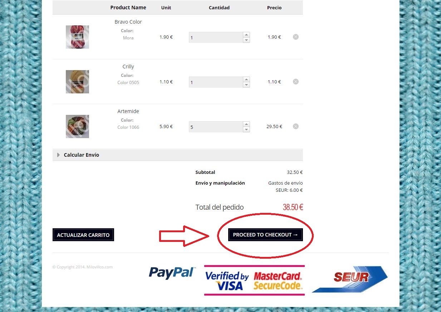
Task: Remove Bravo Color item from cart
Action: point(296,37)
